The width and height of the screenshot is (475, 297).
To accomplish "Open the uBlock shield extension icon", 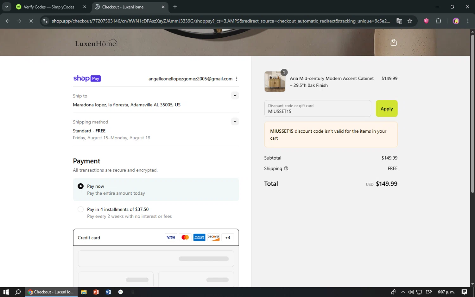I will [426, 21].
